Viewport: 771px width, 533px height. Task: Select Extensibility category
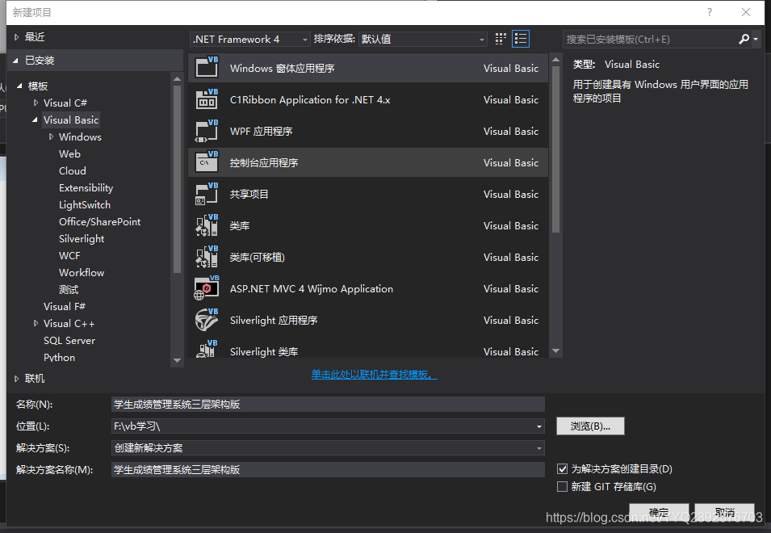pos(86,188)
